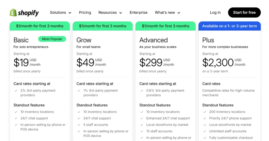
Task: Go to the Pricing menu item
Action: tap(85, 13)
